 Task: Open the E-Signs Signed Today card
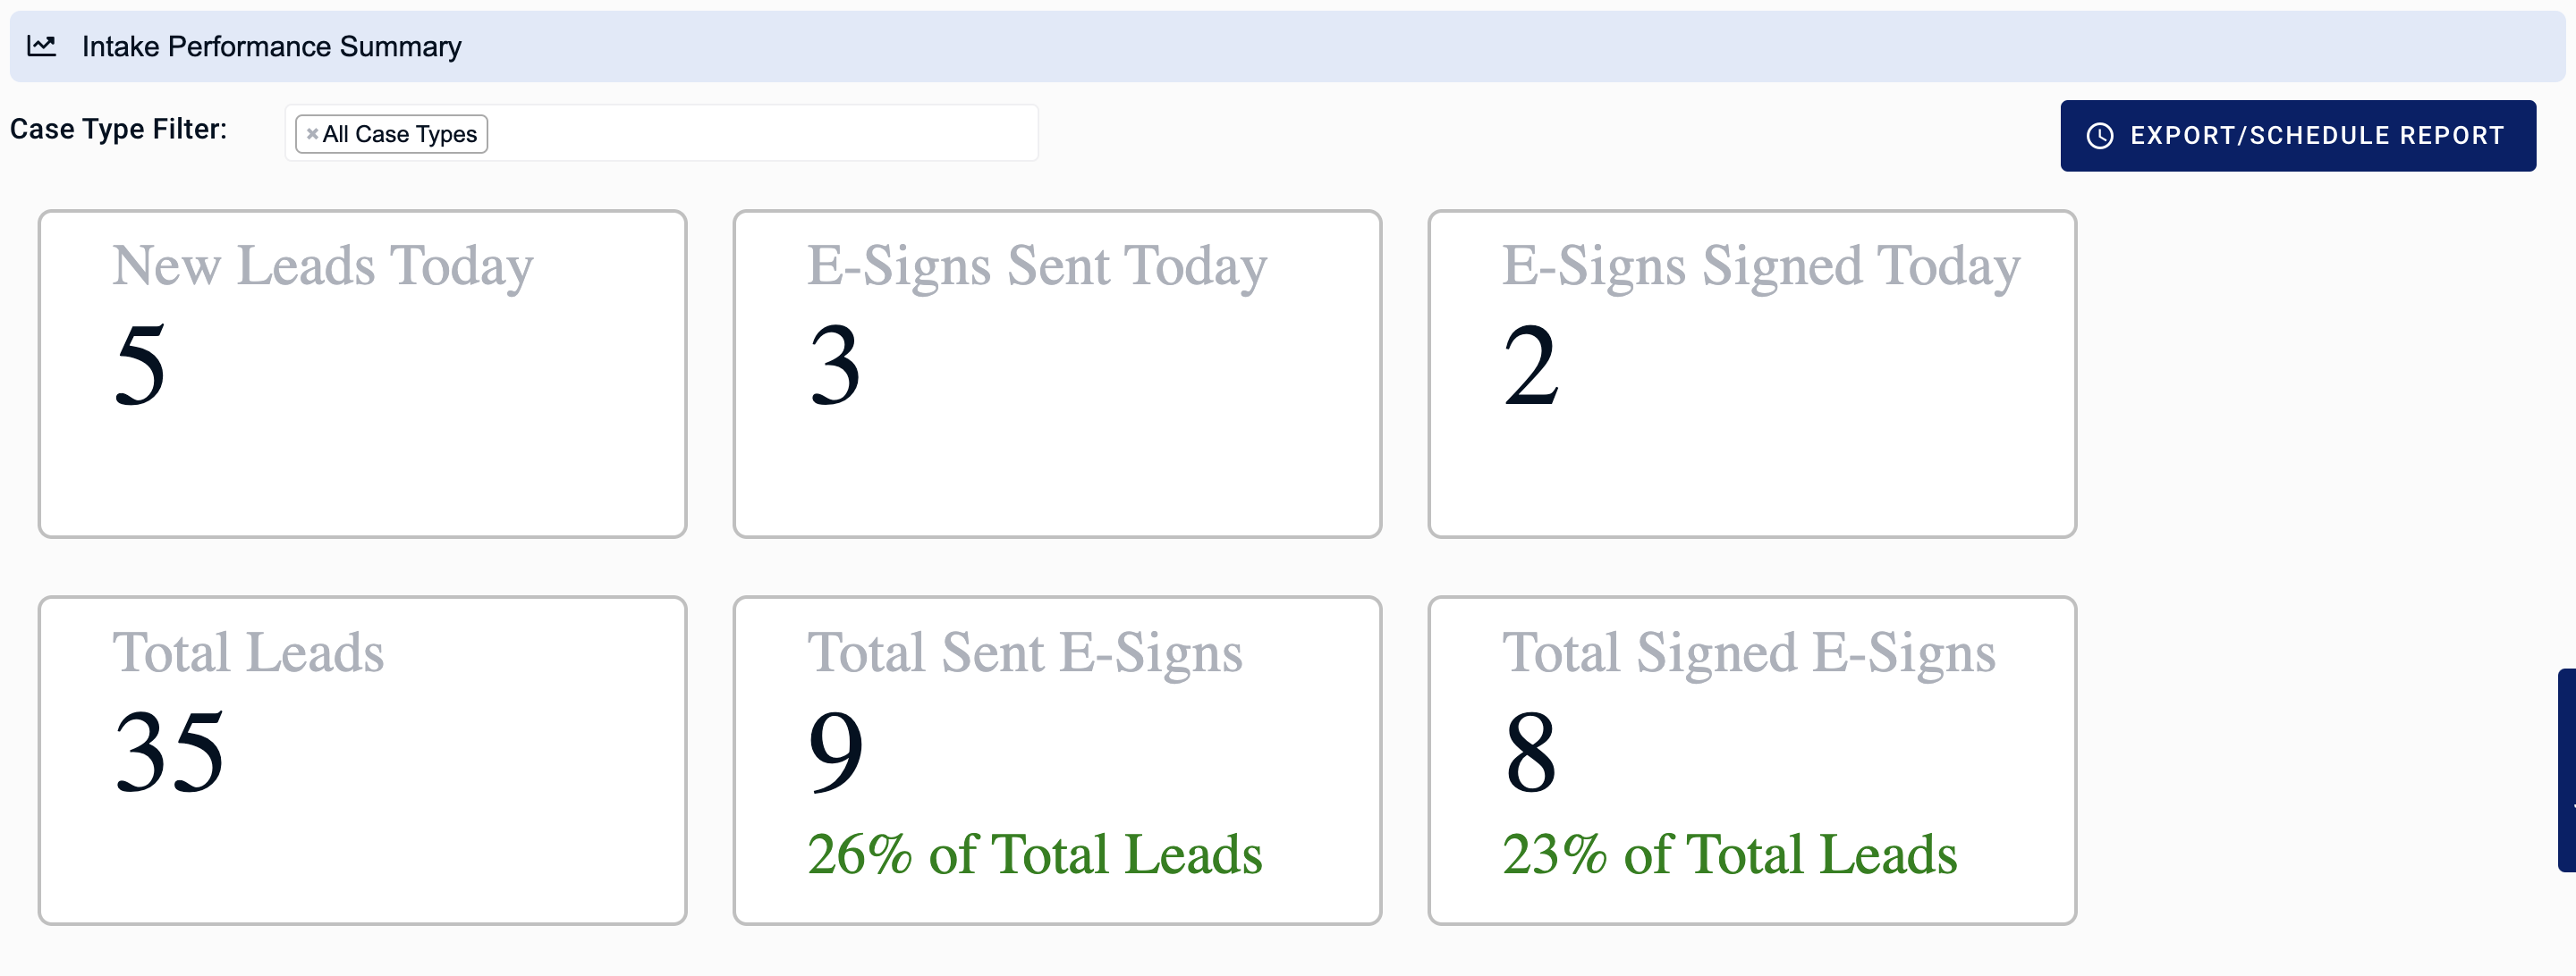pyautogui.click(x=1752, y=374)
